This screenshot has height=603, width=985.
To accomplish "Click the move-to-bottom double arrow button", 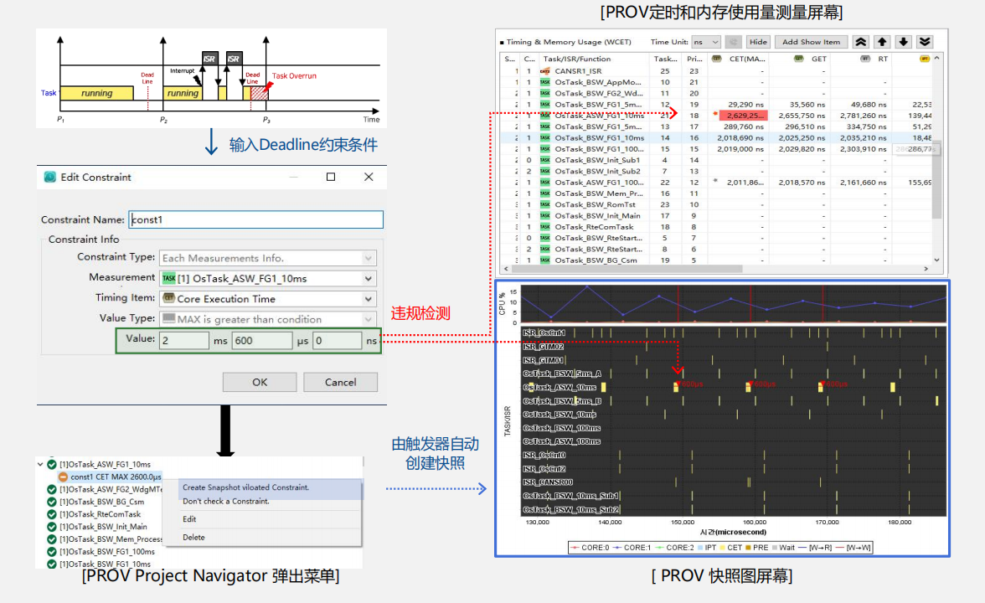I will [x=925, y=42].
